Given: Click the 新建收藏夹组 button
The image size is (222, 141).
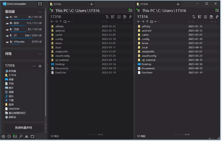Looking at the screenshot, I should 24,128.
